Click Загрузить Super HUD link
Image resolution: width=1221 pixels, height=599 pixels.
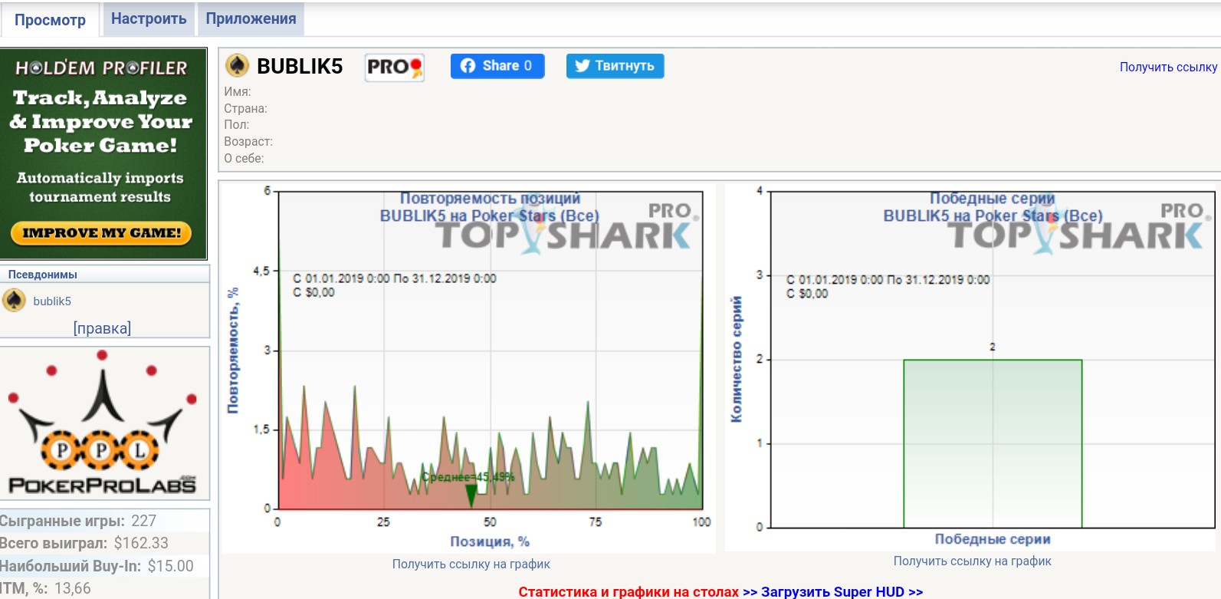pyautogui.click(x=842, y=591)
